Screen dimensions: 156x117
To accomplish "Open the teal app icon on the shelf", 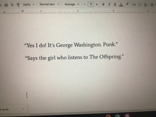I will click(118, 116).
